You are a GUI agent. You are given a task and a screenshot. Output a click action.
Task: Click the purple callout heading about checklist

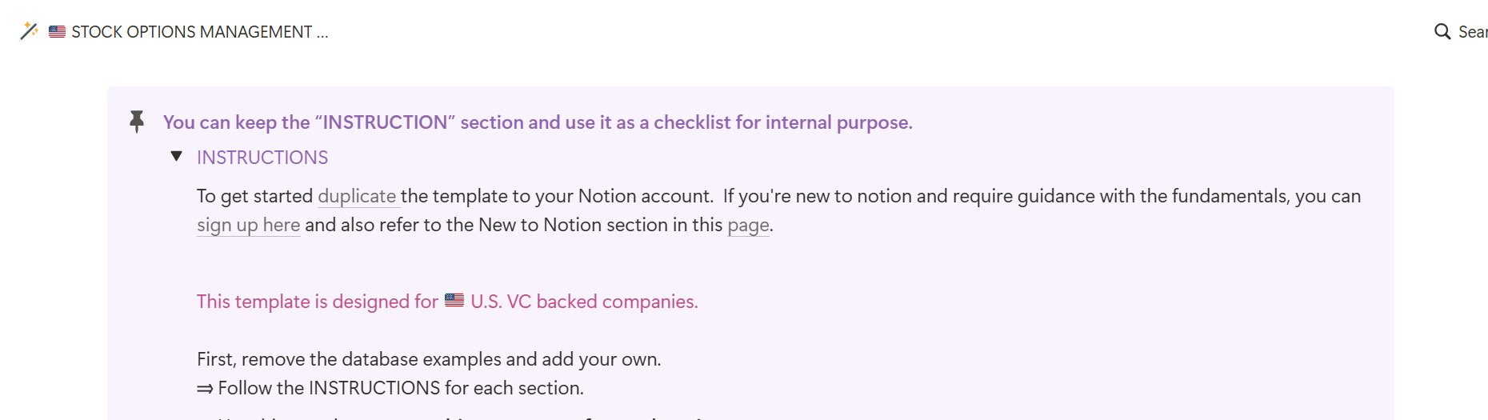(x=538, y=122)
